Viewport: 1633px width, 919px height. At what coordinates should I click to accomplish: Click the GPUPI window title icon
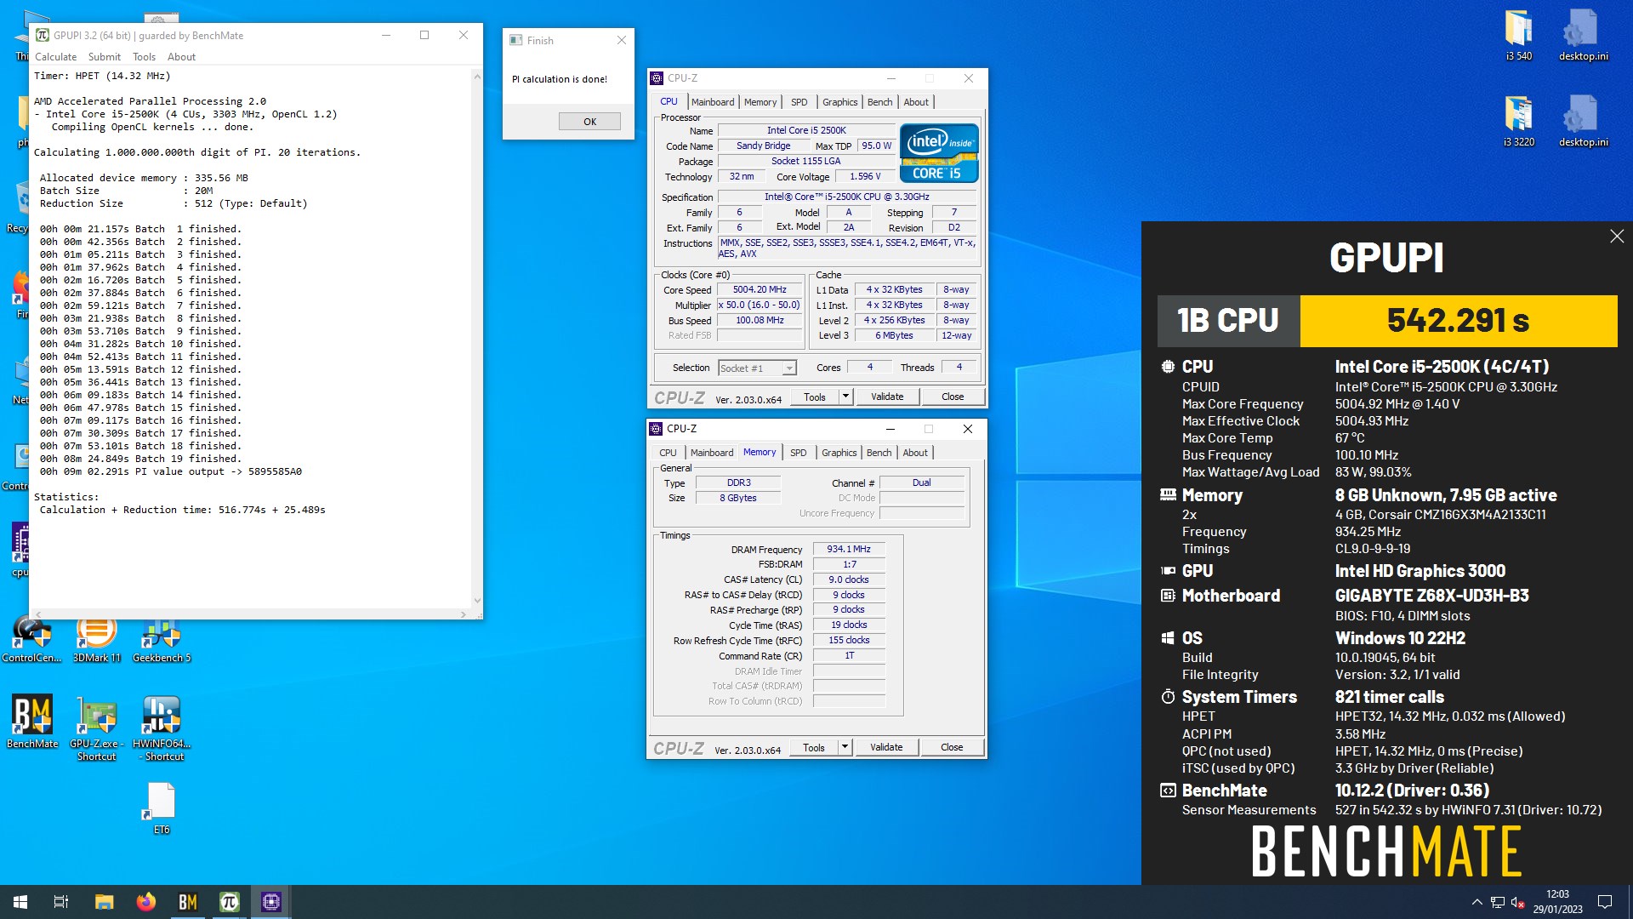tap(42, 35)
